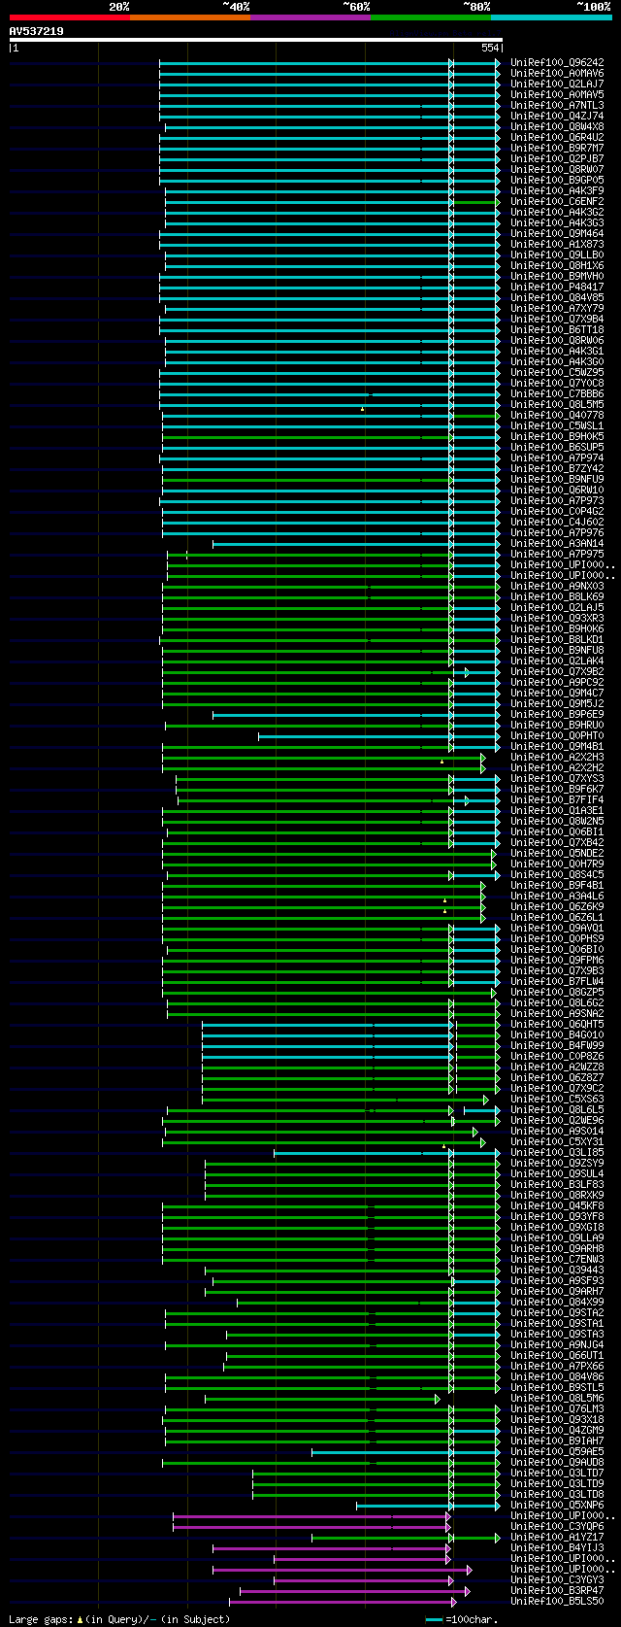Select the UniRef100_Q1A3E1 label
621x1627 pixels.
pyautogui.click(x=557, y=811)
